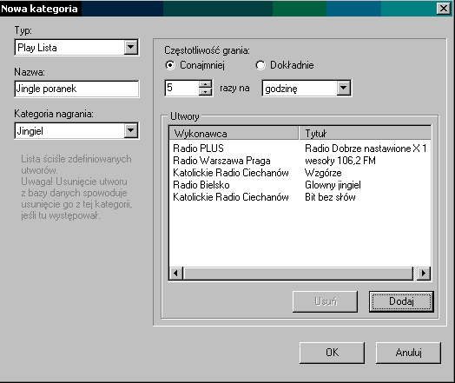455x383 pixels.
Task: Open the godzinę time unit dropdown
Action: pyautogui.click(x=344, y=88)
